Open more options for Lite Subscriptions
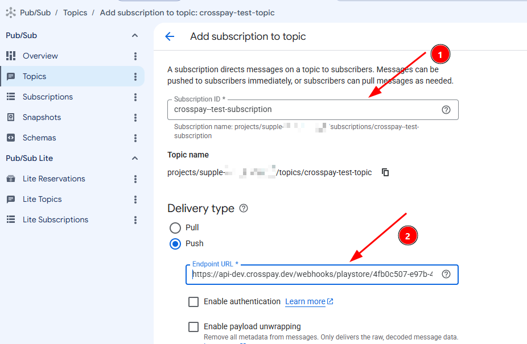 pos(135,220)
